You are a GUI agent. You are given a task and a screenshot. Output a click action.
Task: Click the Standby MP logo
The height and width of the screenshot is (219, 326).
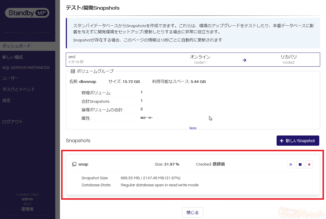pyautogui.click(x=27, y=13)
